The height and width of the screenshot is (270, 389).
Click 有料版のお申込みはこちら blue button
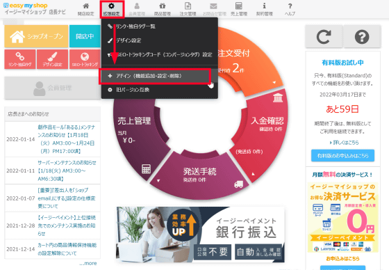(343, 156)
